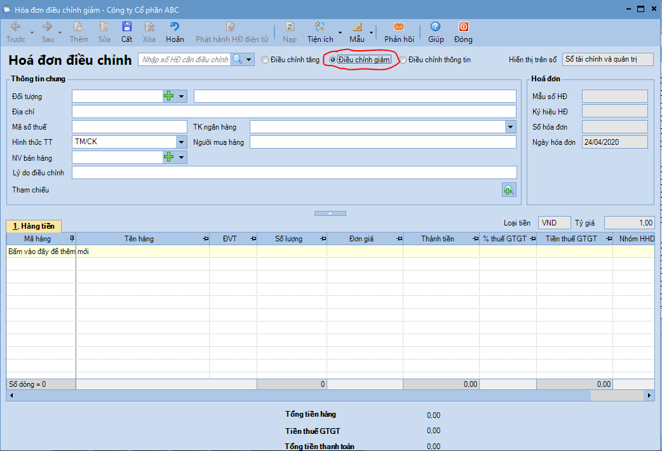Add new NV bán hàng with plus icon
662x451 pixels.
(169, 157)
